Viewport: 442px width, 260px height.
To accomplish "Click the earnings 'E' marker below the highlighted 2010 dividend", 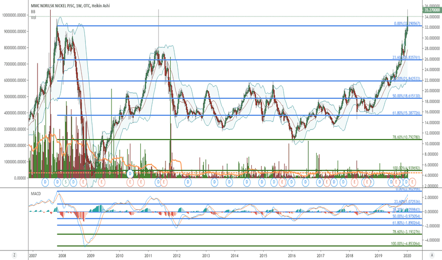I will [130, 182].
